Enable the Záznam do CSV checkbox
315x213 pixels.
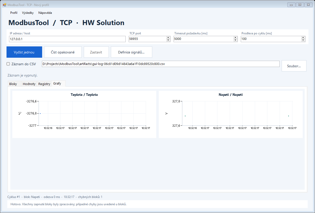click(8, 64)
